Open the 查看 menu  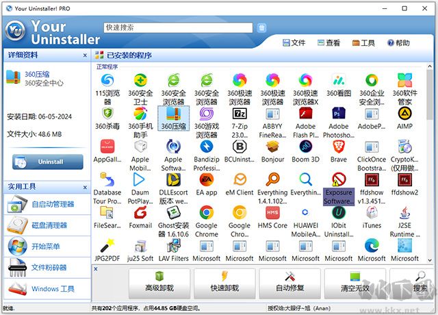click(328, 42)
